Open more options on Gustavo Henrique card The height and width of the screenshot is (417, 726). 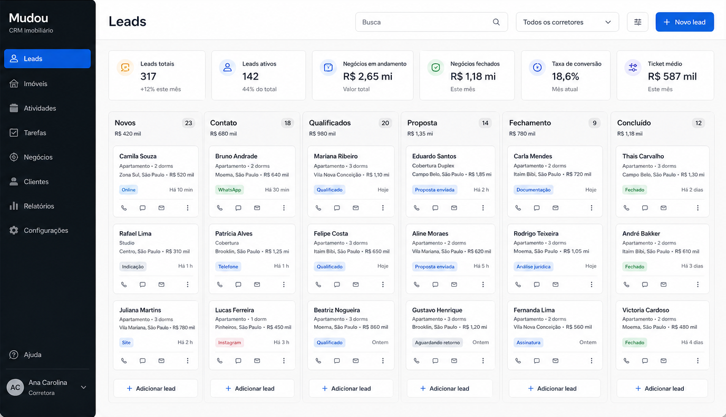[483, 361]
